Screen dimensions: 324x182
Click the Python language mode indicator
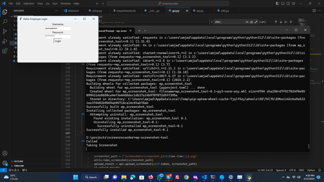pyautogui.click(x=311, y=170)
